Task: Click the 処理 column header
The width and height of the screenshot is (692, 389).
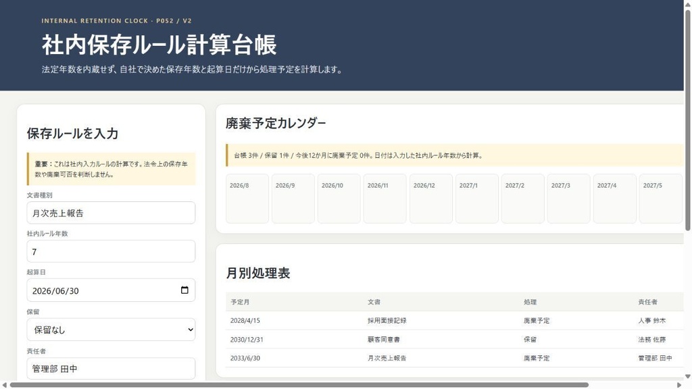Action: coord(530,302)
